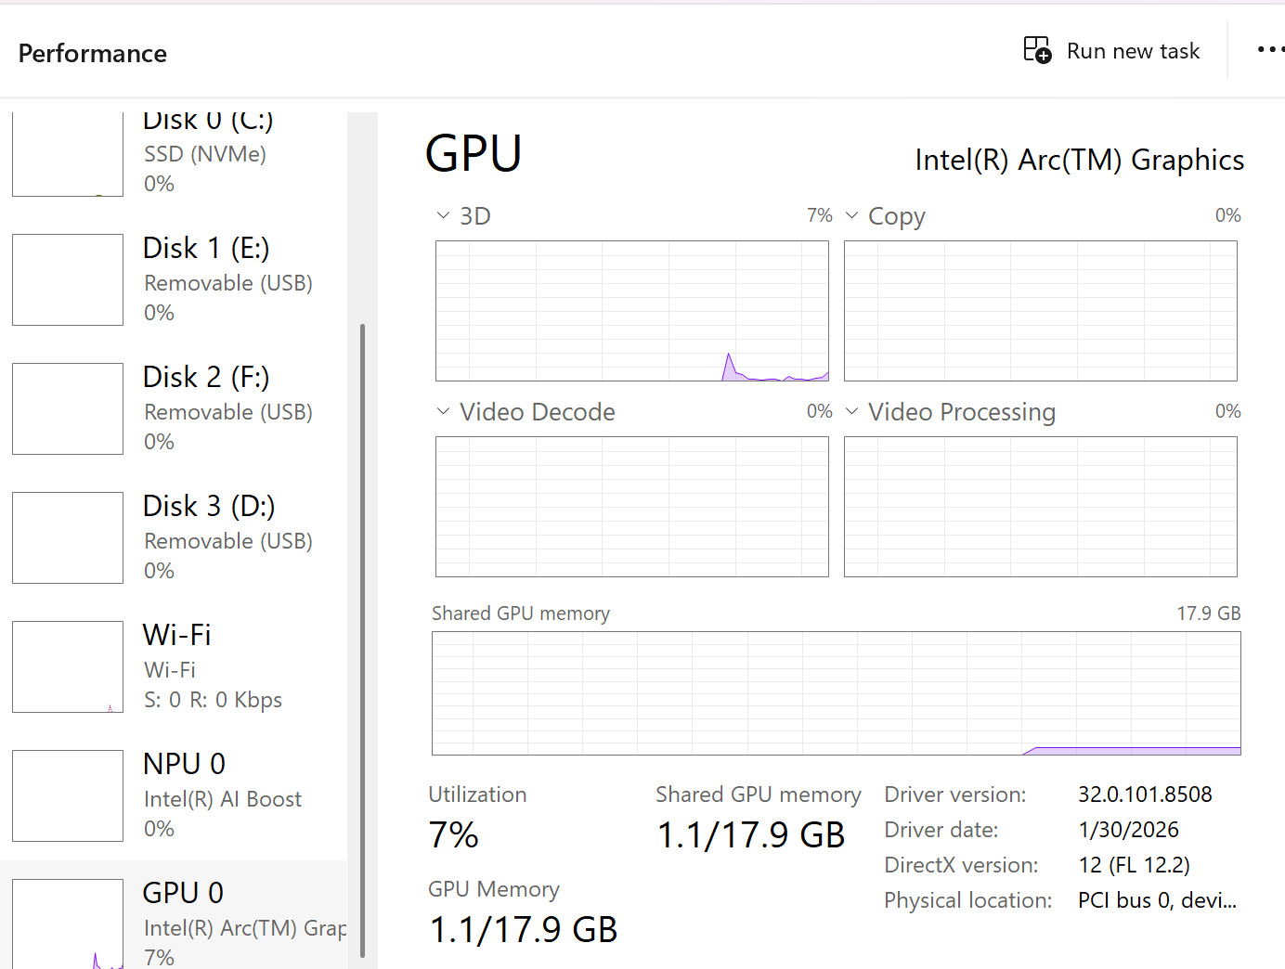Image resolution: width=1285 pixels, height=969 pixels.
Task: Click the Driver date: label
Action: pyautogui.click(x=941, y=830)
